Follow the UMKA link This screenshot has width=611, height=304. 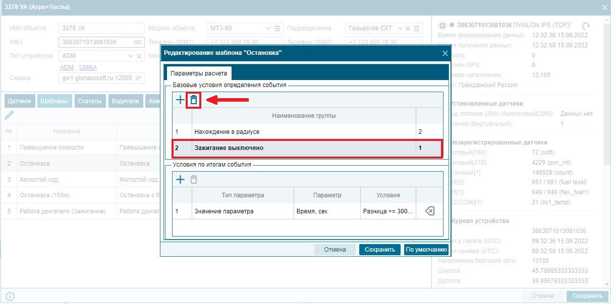click(88, 67)
